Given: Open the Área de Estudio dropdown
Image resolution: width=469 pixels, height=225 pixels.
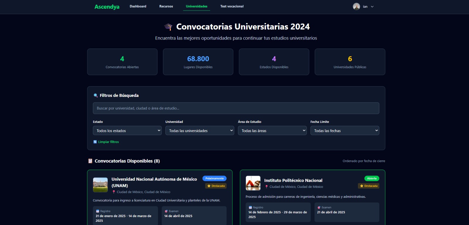Looking at the screenshot, I should [x=272, y=130].
